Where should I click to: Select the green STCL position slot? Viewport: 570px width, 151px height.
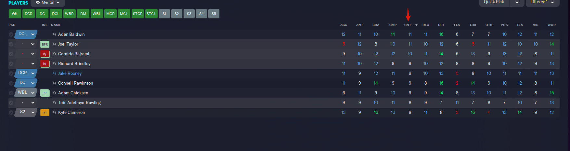click(x=151, y=14)
